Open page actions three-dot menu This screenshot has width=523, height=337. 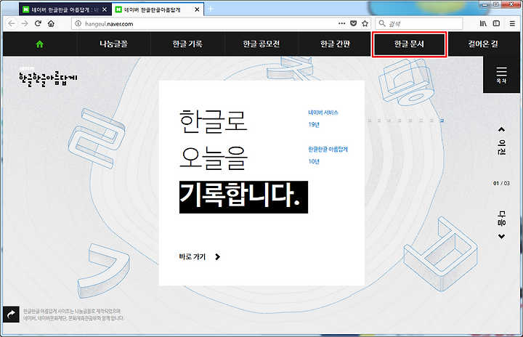pyautogui.click(x=342, y=23)
